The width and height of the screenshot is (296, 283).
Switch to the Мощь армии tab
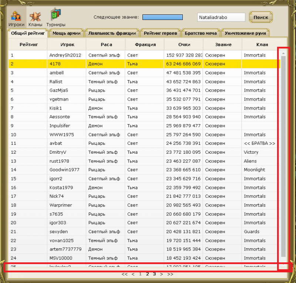tap(67, 33)
